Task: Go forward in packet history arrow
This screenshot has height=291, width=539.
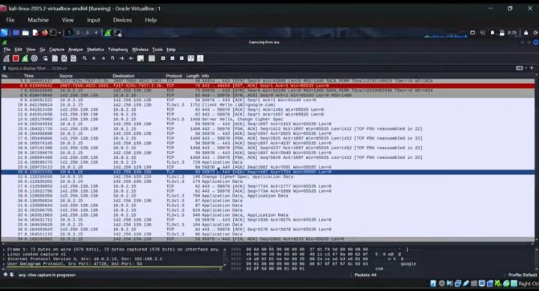Action: (x=103, y=58)
